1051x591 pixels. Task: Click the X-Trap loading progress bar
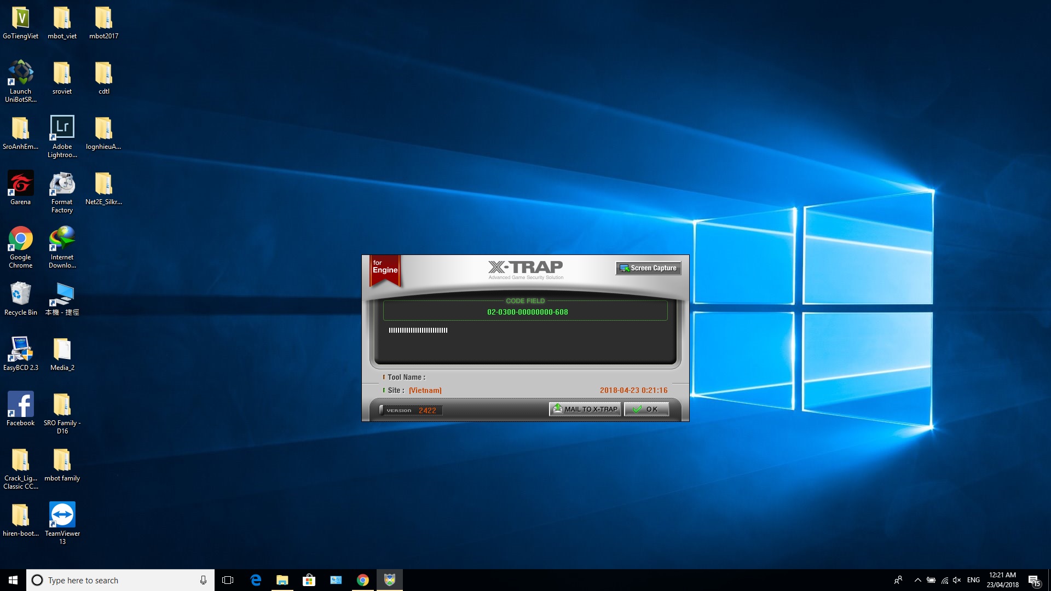[x=418, y=331]
